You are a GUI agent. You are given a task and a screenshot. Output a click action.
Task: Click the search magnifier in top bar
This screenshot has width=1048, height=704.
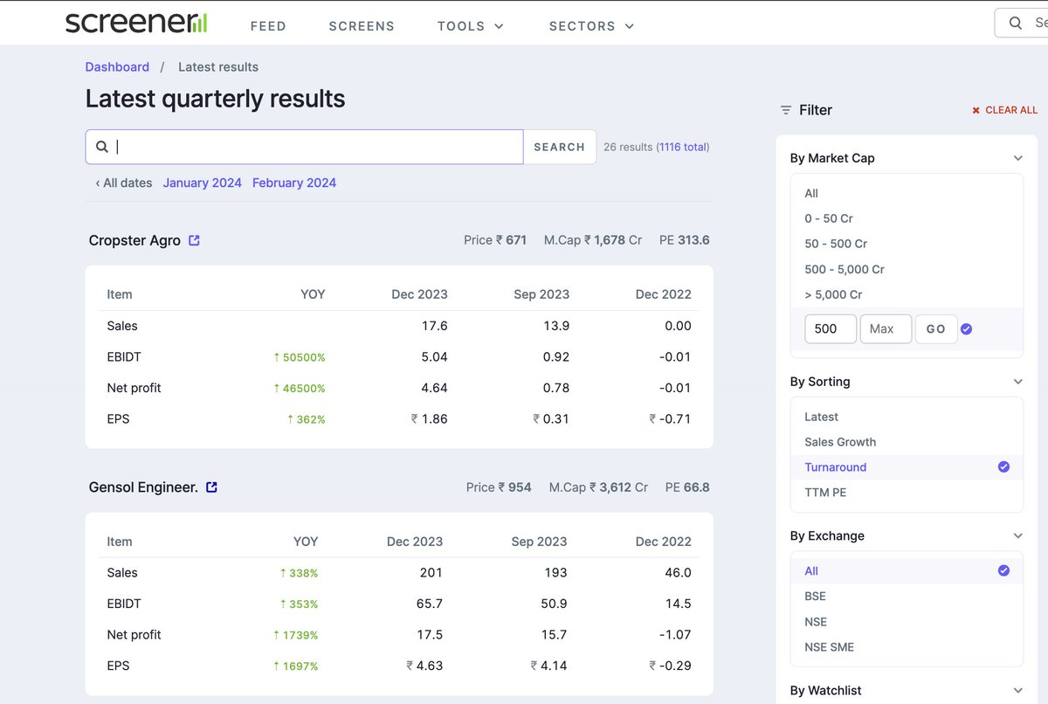click(x=1016, y=24)
